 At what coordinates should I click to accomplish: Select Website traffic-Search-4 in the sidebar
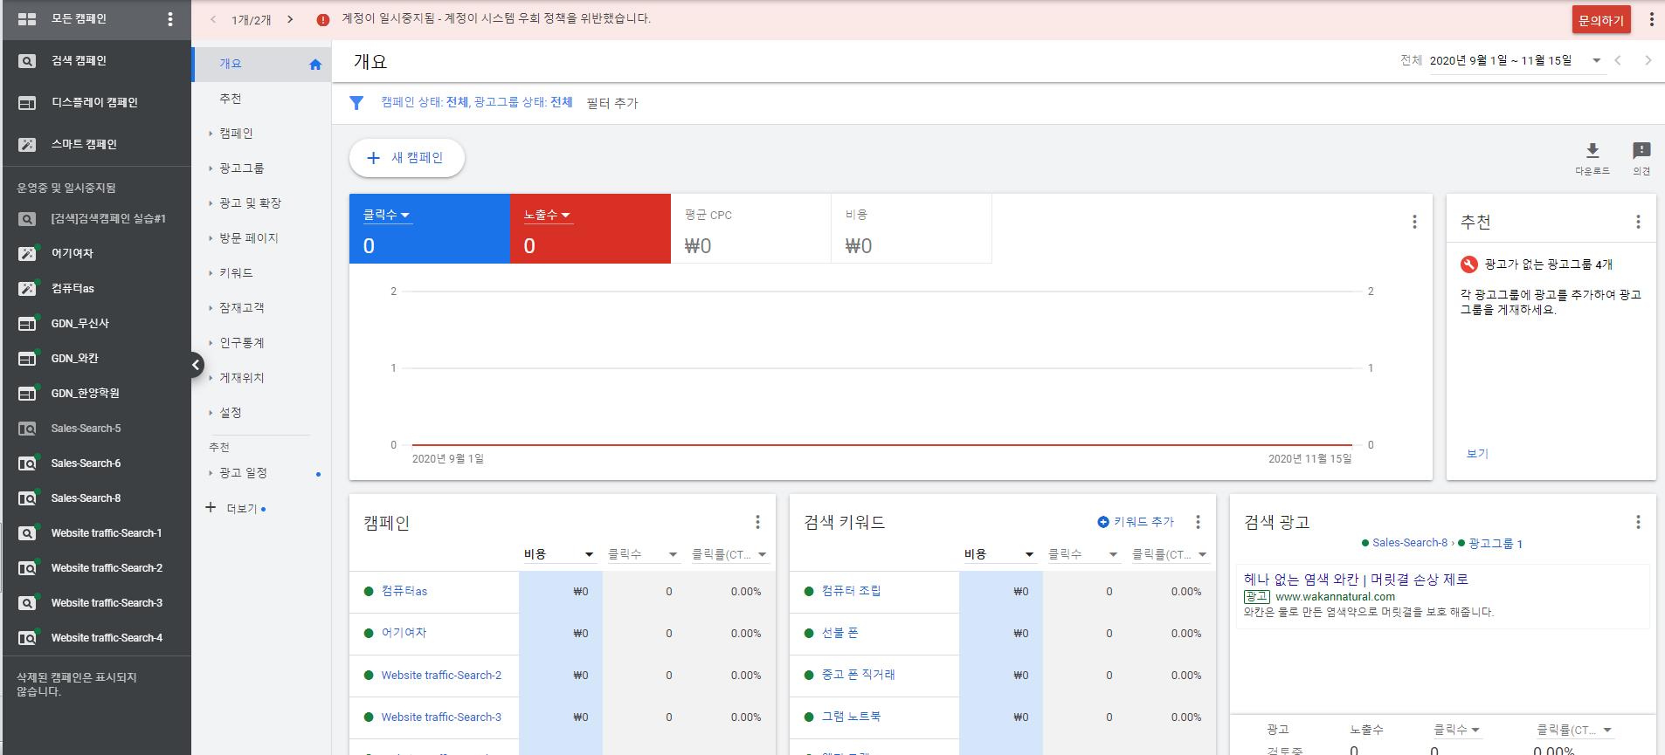point(107,638)
